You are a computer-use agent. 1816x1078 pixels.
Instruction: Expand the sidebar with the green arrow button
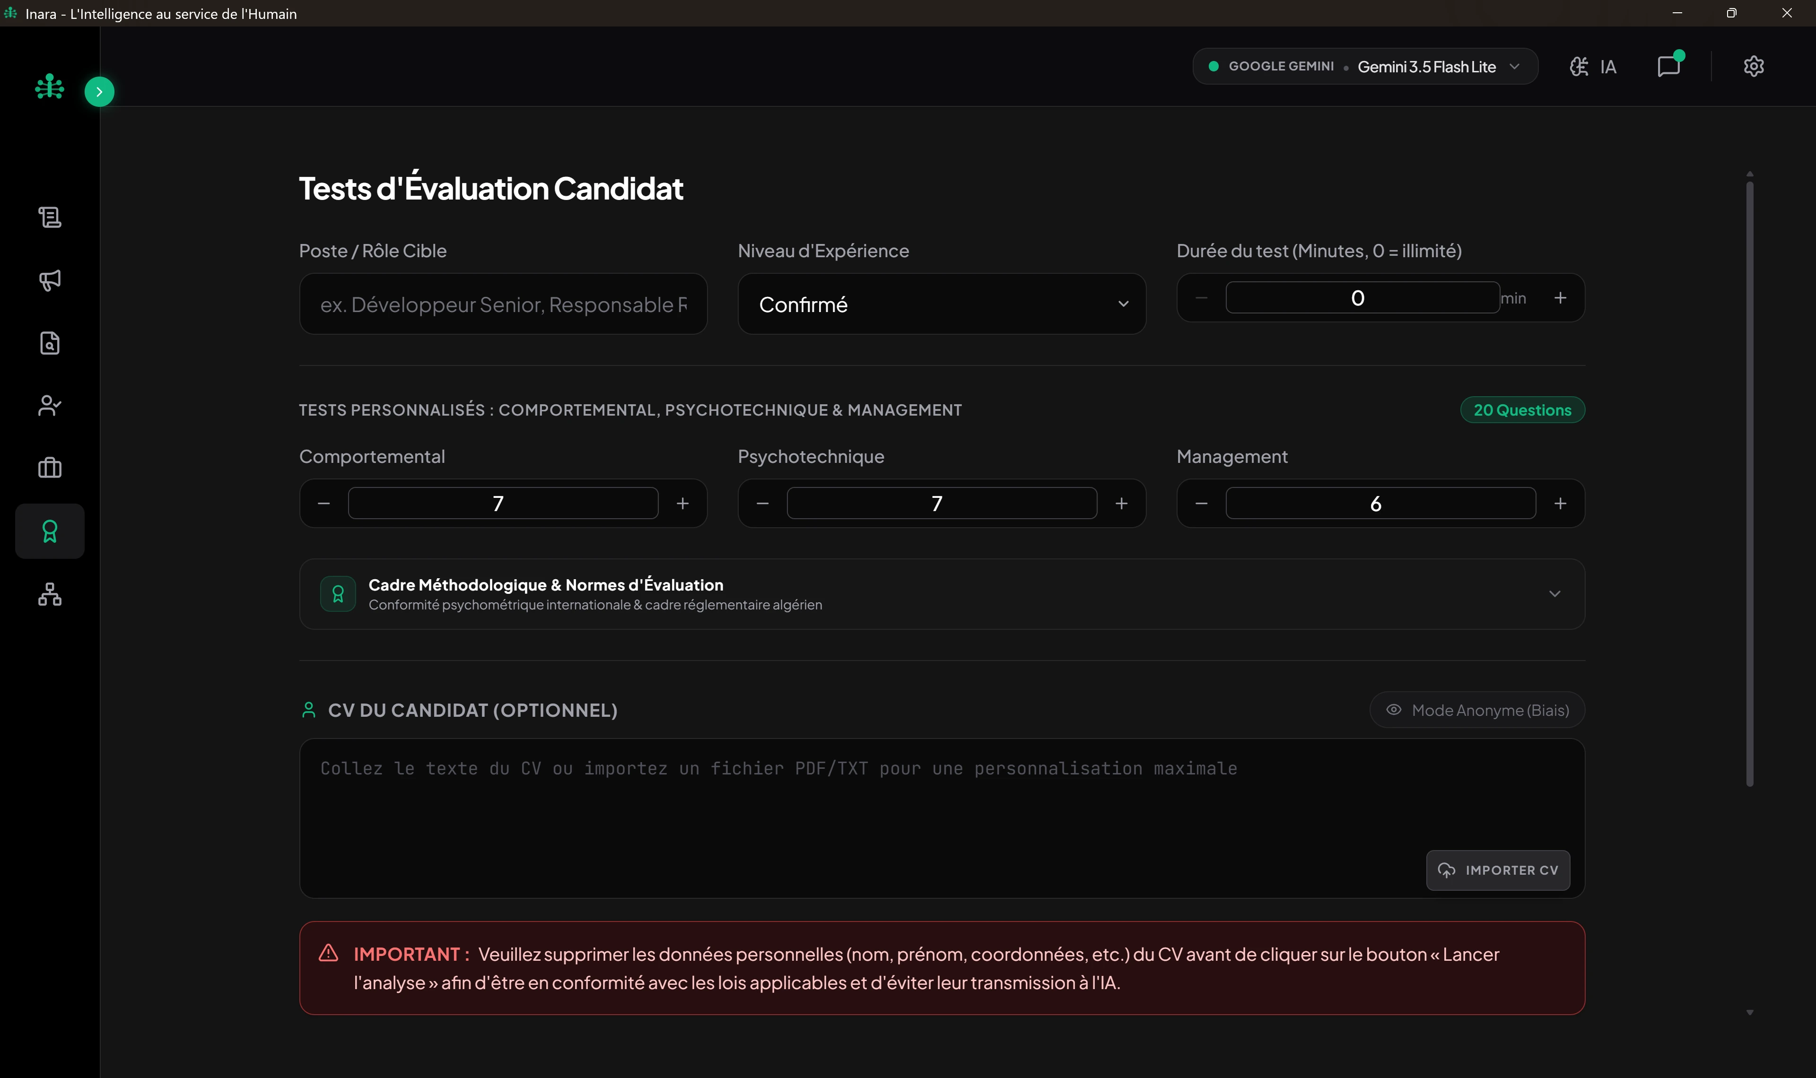point(99,92)
